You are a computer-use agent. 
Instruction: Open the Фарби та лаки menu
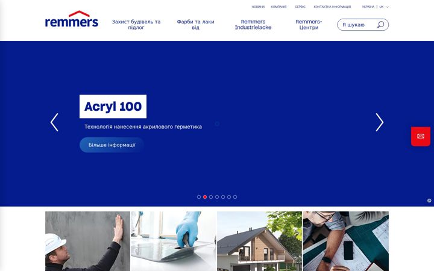point(195,25)
